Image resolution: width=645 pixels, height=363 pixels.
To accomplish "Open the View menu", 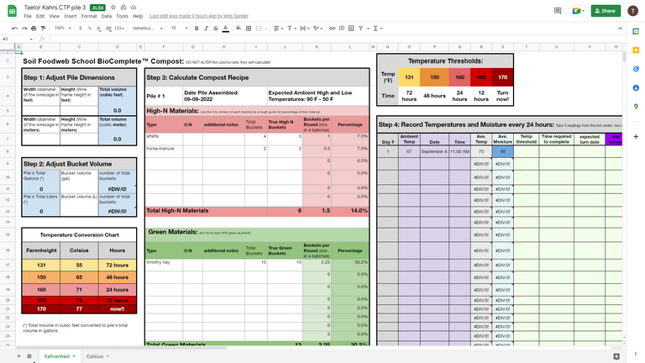I will pyautogui.click(x=55, y=17).
